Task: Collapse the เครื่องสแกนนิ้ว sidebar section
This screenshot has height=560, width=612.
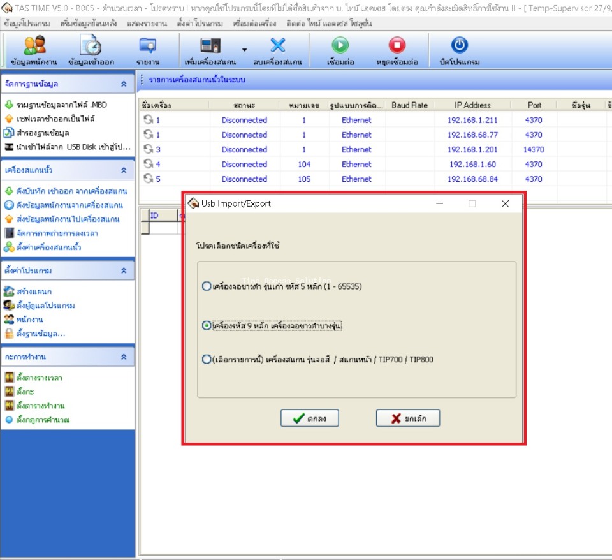Action: (x=124, y=170)
